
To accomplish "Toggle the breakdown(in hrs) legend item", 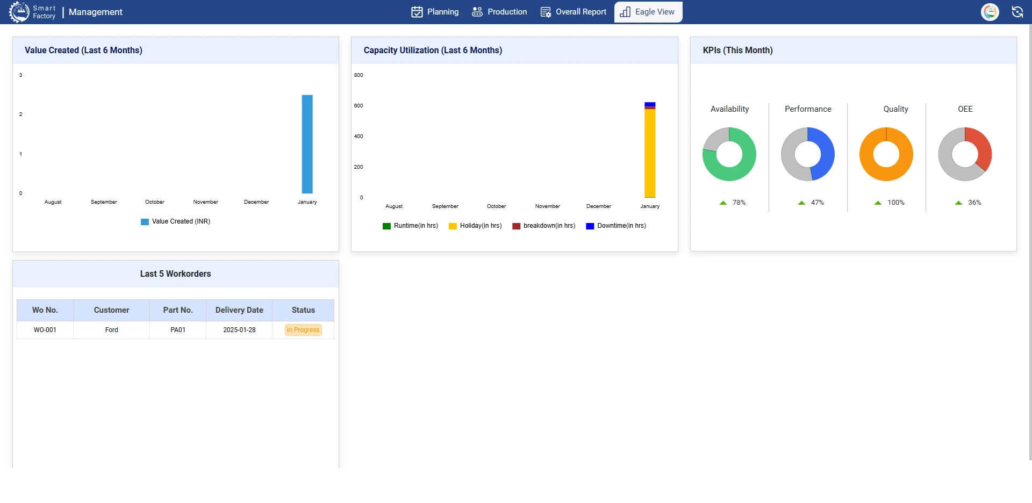I will [x=544, y=226].
